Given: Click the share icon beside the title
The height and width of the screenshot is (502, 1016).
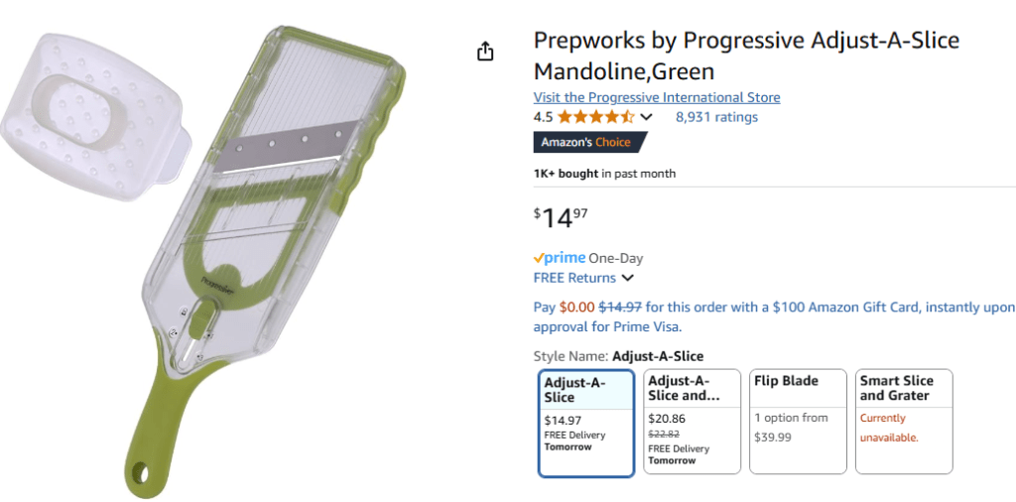Looking at the screenshot, I should coord(485,52).
